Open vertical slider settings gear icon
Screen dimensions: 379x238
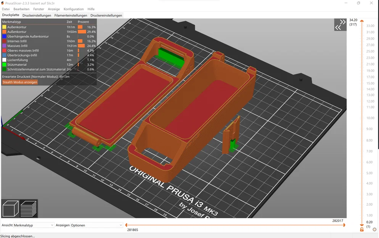pos(374,230)
